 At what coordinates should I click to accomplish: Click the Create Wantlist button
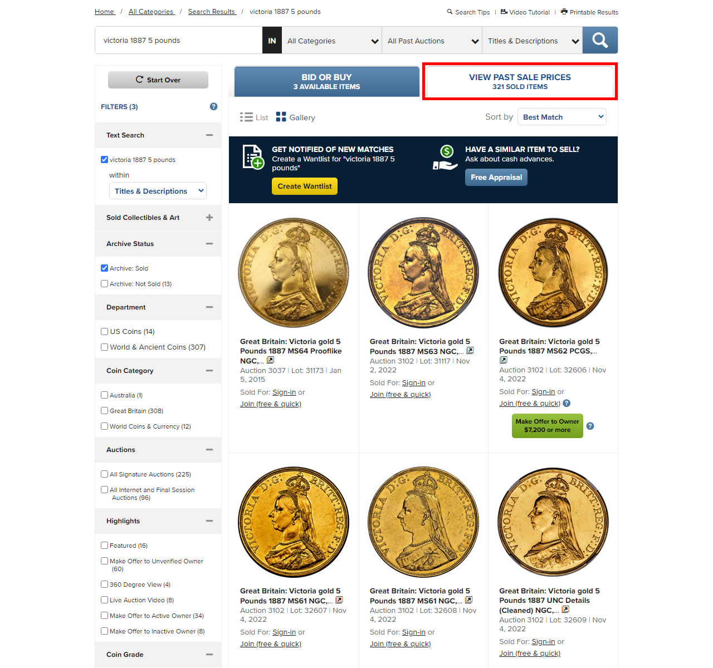[x=305, y=186]
